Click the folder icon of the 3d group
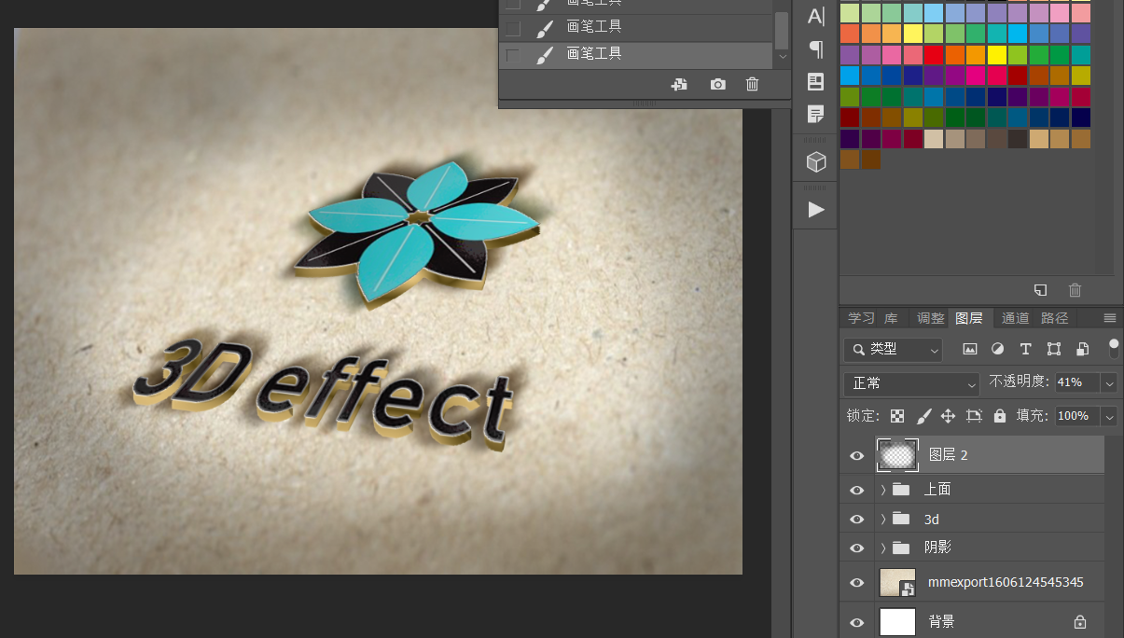 [x=901, y=519]
